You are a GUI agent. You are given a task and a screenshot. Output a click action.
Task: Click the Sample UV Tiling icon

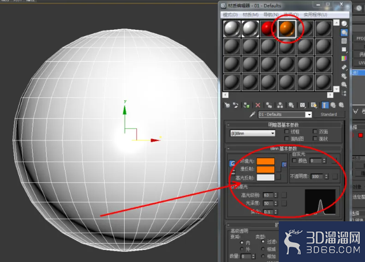click(344, 49)
